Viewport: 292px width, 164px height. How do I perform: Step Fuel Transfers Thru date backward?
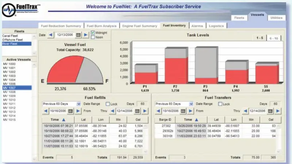tap(245, 111)
